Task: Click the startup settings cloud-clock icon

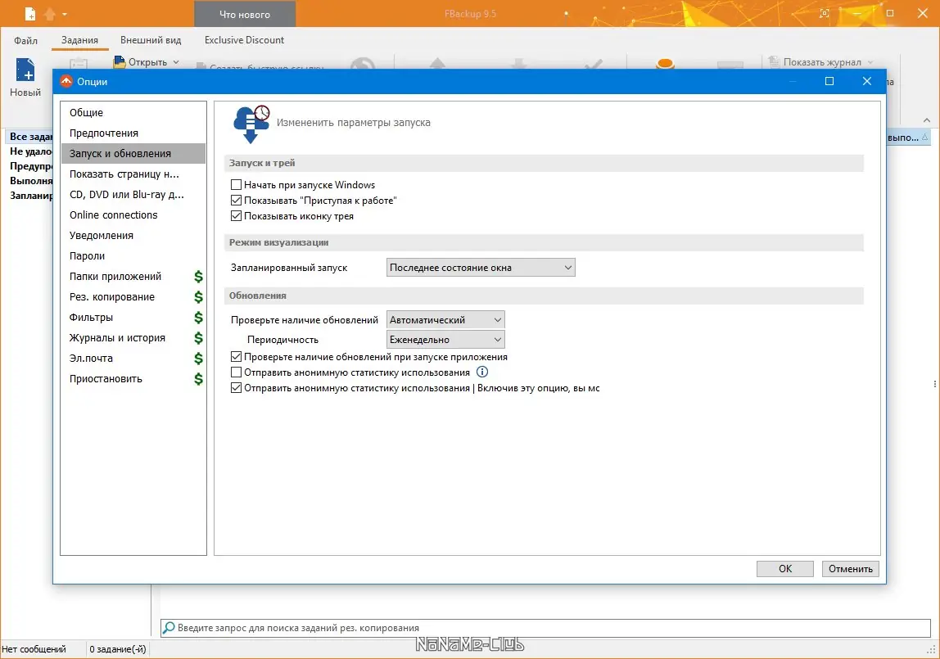Action: point(251,124)
